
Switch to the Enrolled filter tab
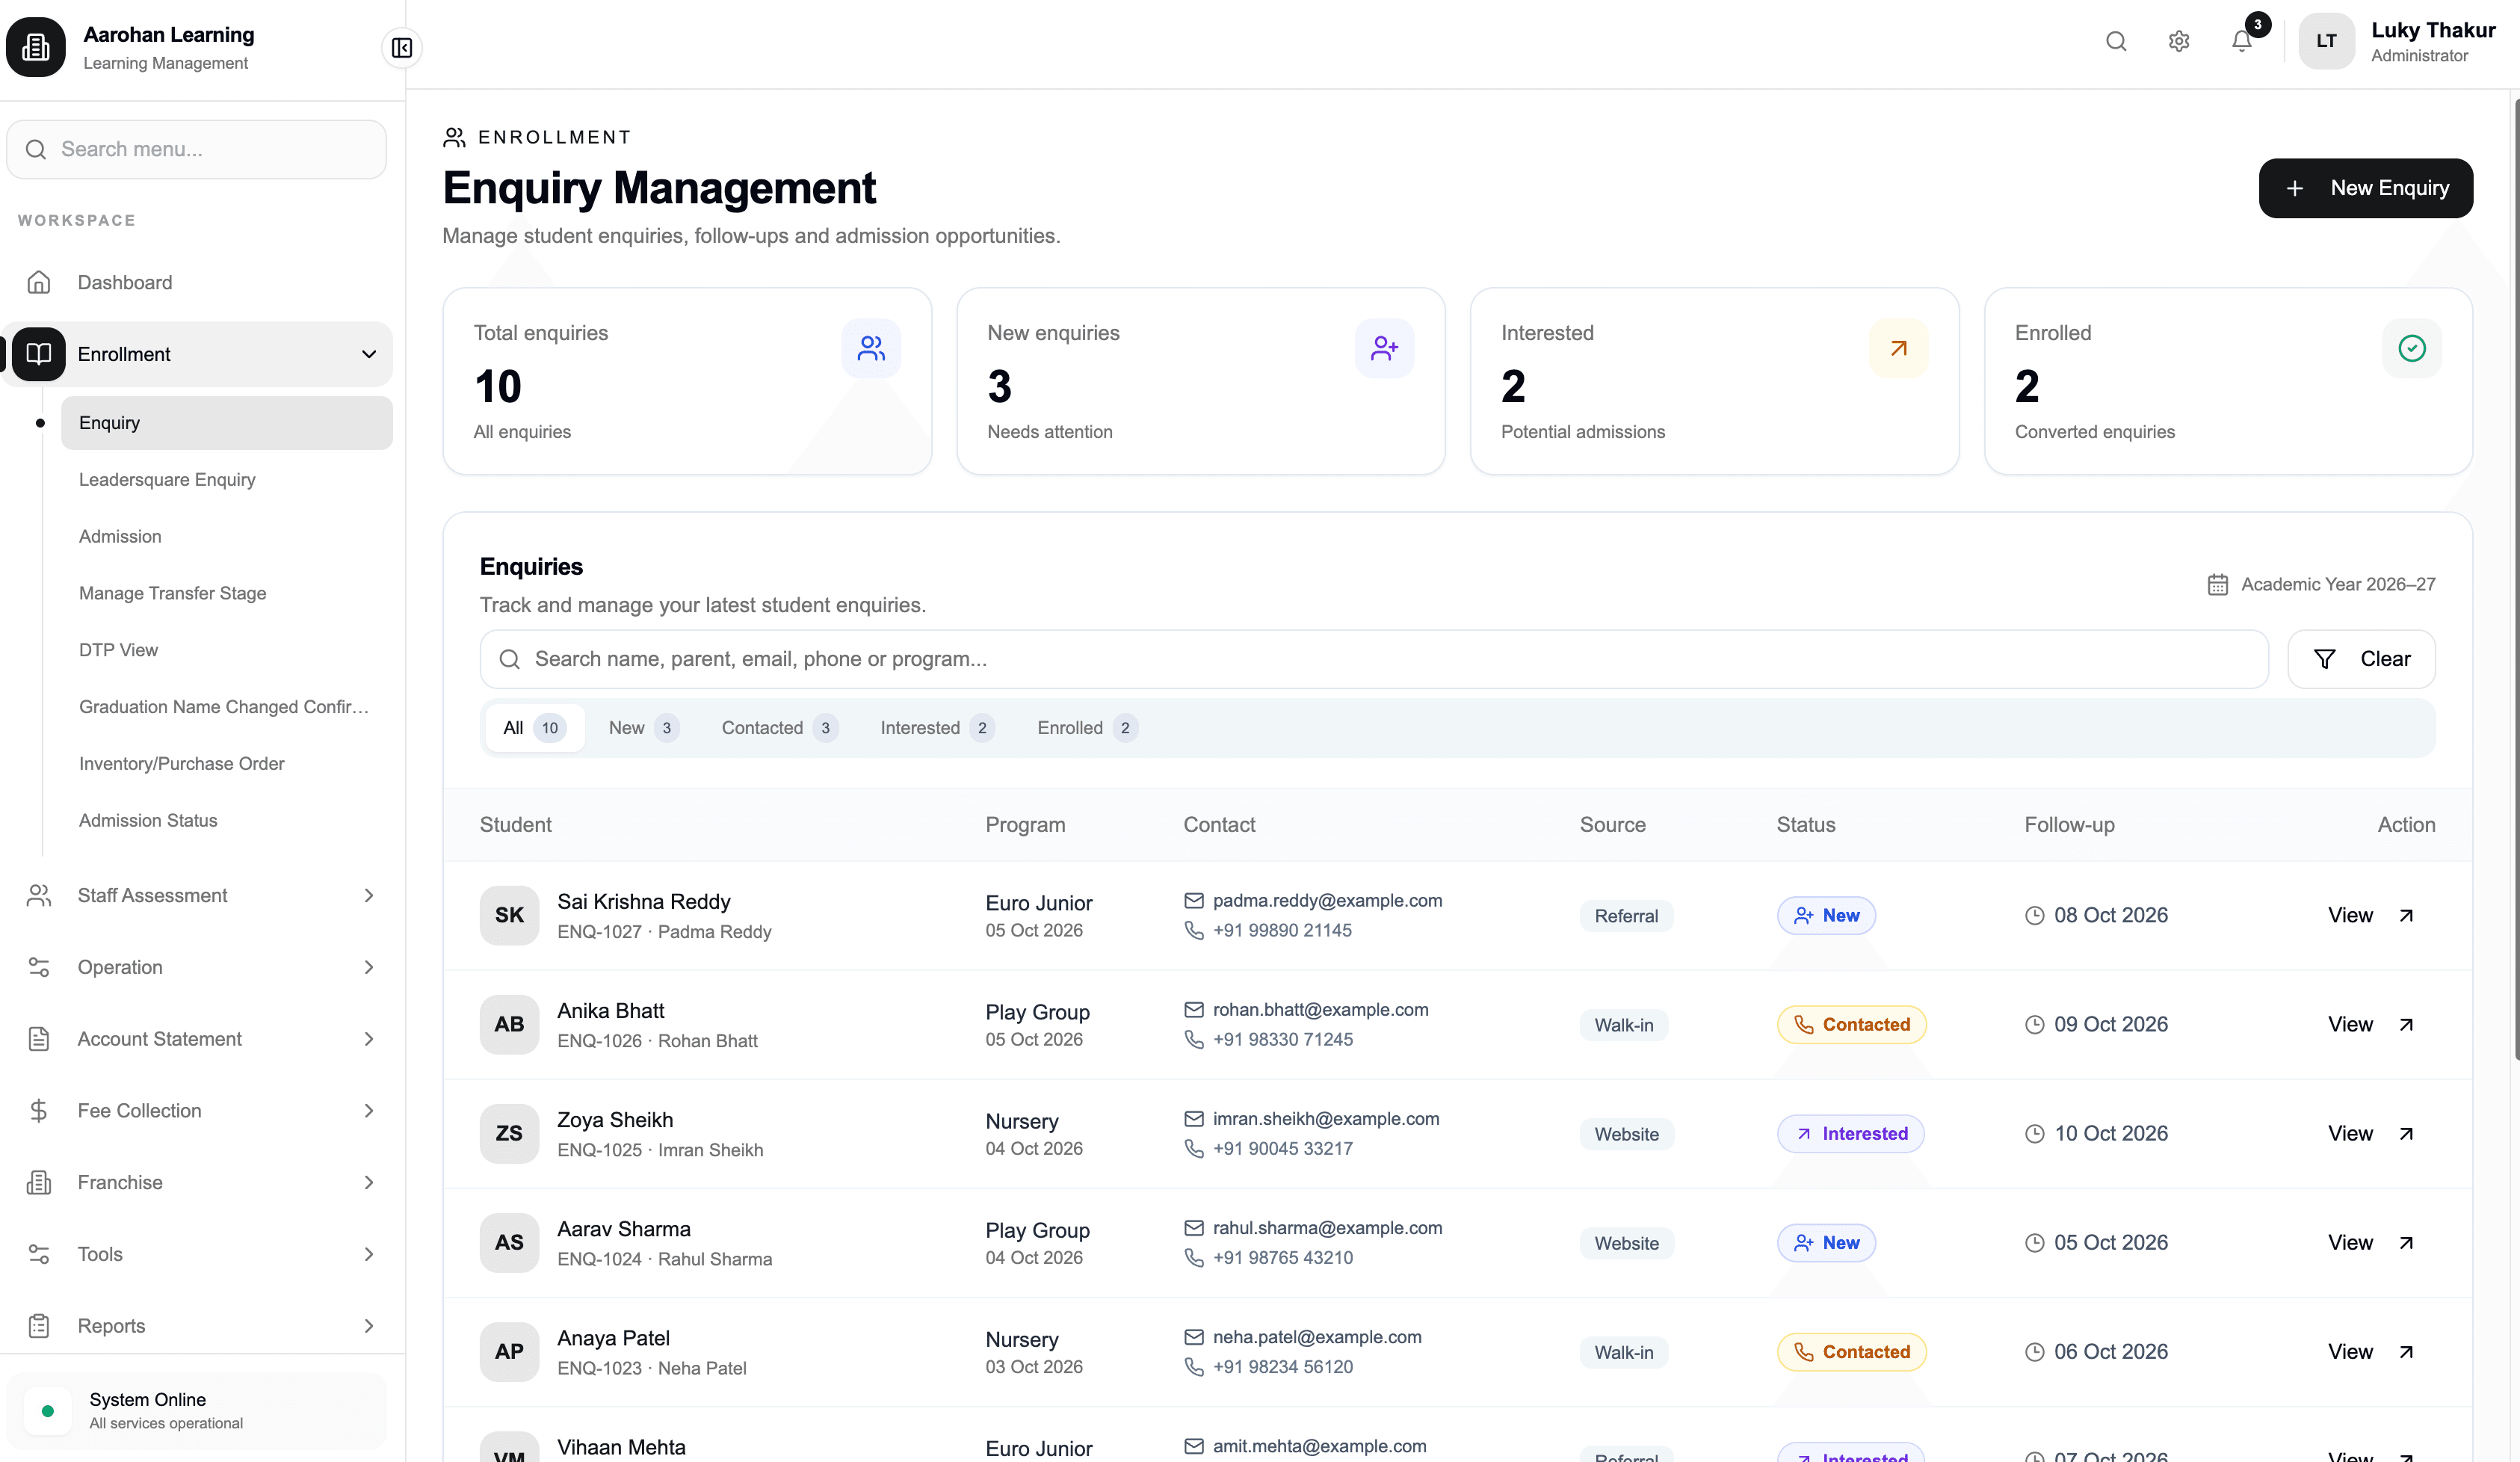pos(1087,728)
